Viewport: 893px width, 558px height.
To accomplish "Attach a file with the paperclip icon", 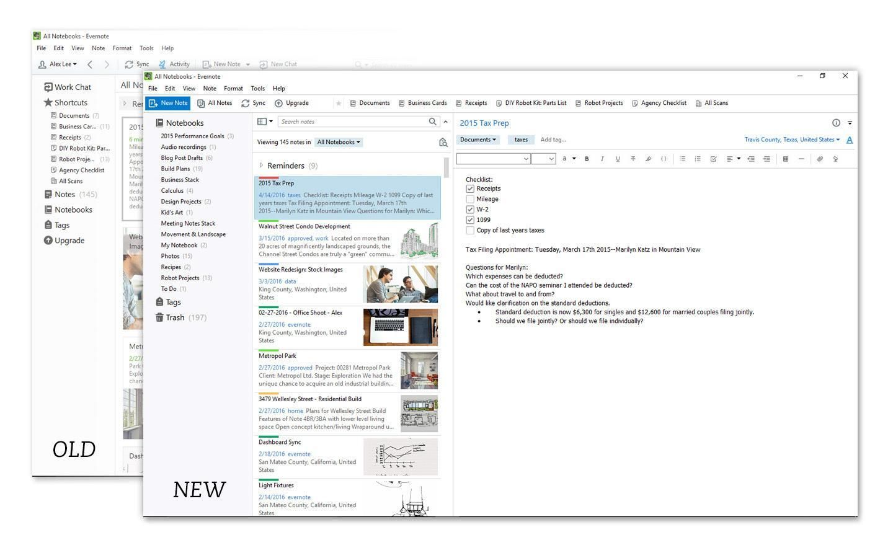I will [x=819, y=159].
